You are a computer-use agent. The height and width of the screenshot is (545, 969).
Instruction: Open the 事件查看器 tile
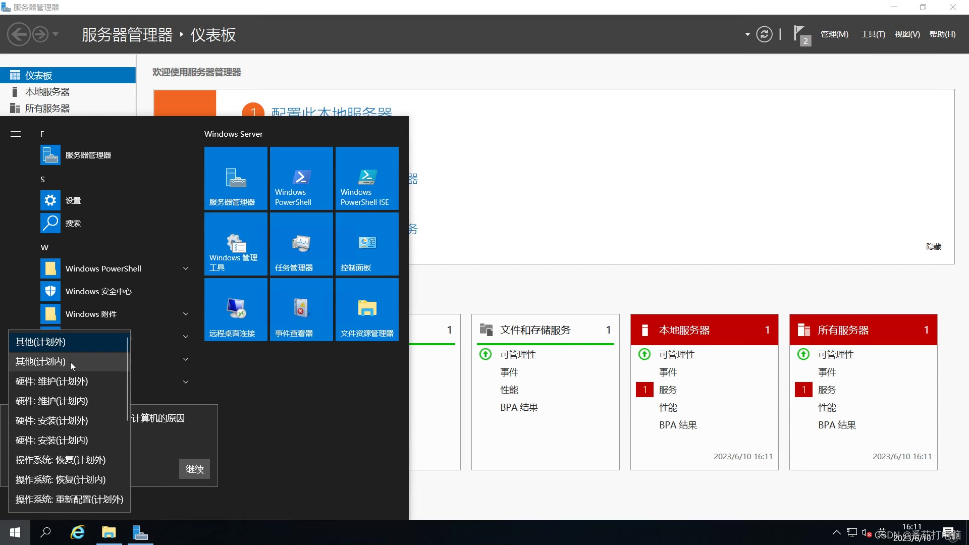pos(301,309)
